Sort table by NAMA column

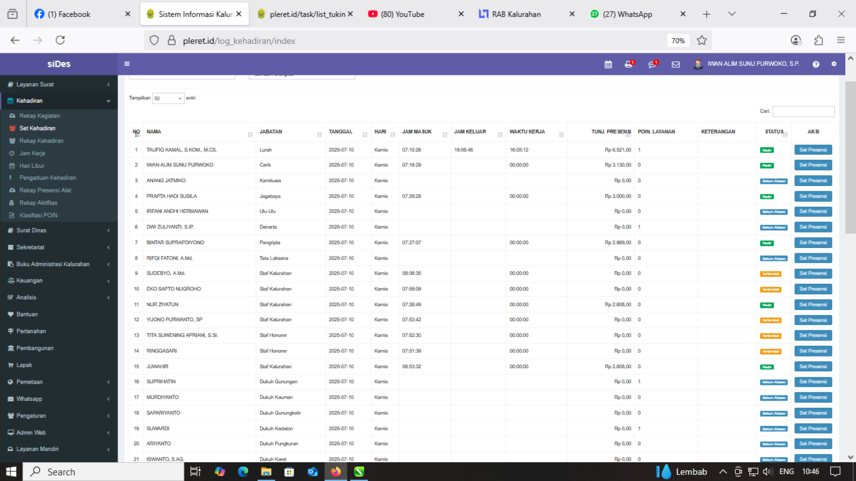[199, 132]
